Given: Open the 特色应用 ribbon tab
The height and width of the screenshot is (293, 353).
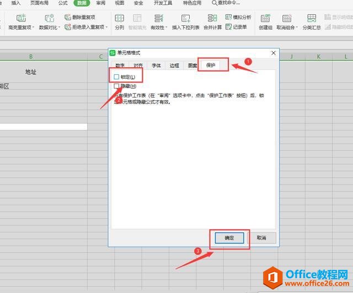Looking at the screenshot, I should point(192,3).
